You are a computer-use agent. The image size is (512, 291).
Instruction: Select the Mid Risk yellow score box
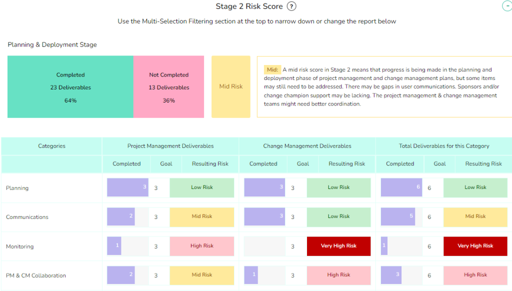tap(231, 86)
